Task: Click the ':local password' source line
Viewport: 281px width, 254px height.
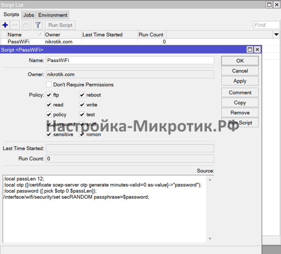Action: point(50,191)
